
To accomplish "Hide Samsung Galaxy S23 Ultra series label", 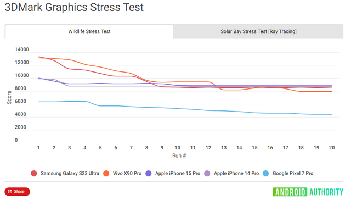I will (70, 173).
